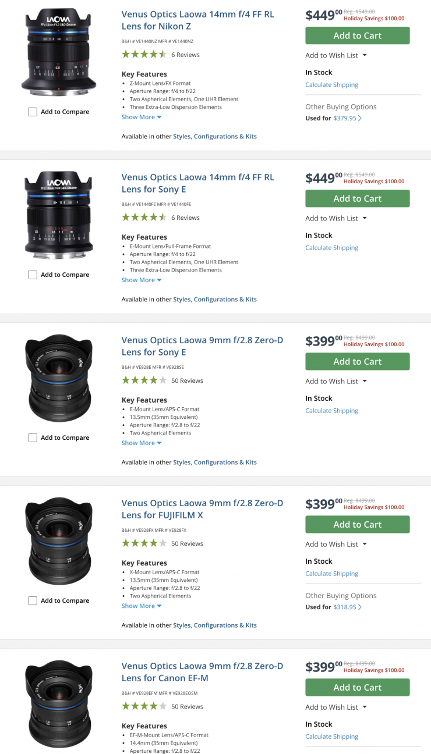Check Add to Compare for Nikon Z lens
Viewport: 431px width, 754px height.
33,112
